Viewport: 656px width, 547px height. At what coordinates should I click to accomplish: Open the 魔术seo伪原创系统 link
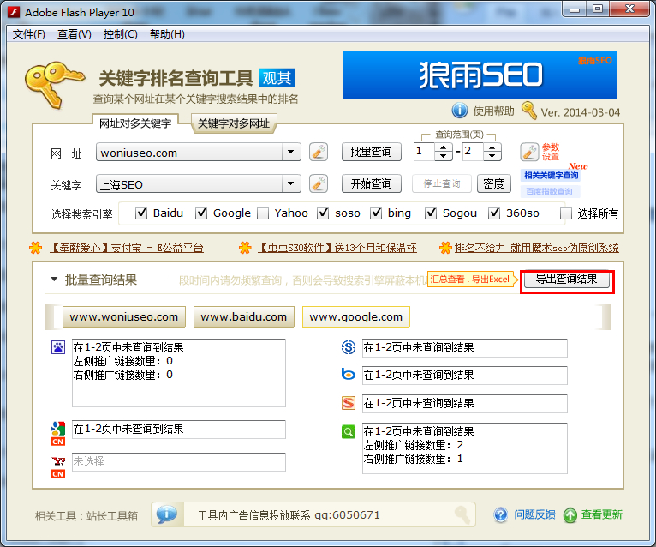click(x=537, y=248)
